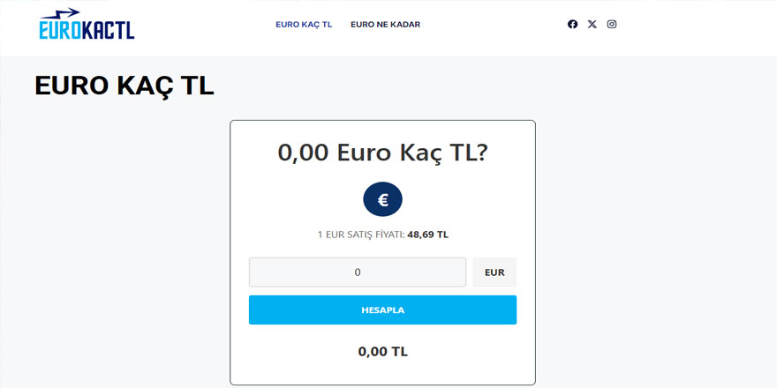Click the 48,69 TL rate value
Image resolution: width=777 pixels, height=388 pixels.
pyautogui.click(x=427, y=235)
